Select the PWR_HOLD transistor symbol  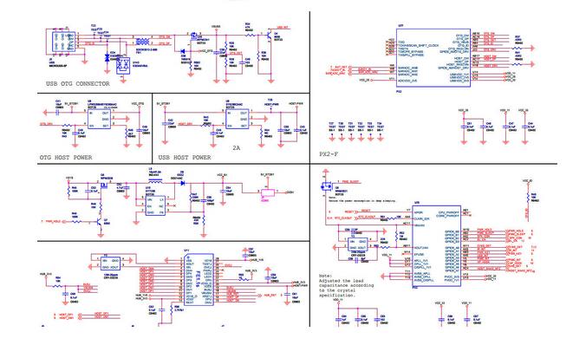click(x=99, y=221)
